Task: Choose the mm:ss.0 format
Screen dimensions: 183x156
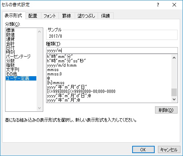Action: (x=109, y=74)
